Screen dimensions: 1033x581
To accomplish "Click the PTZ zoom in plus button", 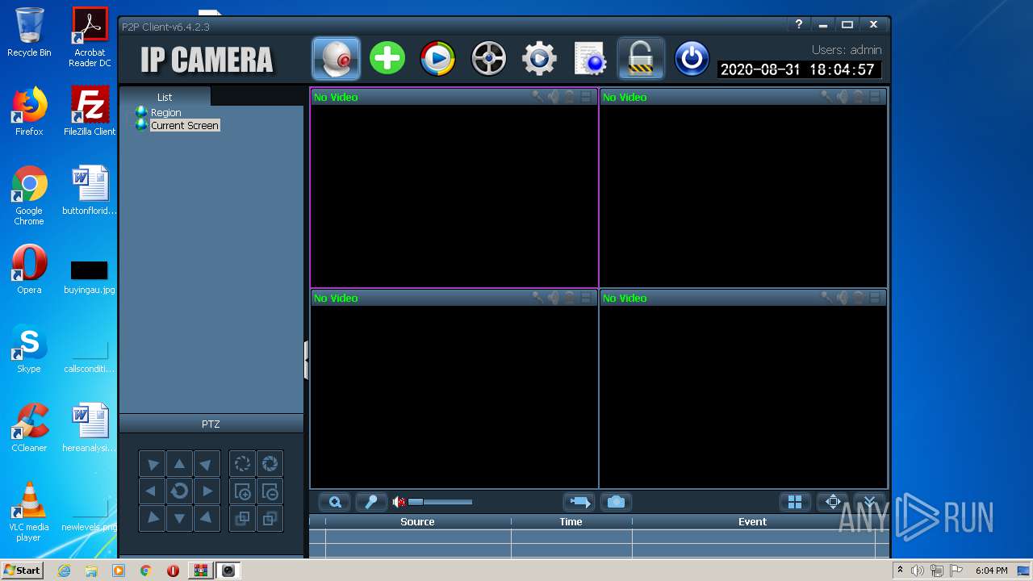I will tap(242, 491).
